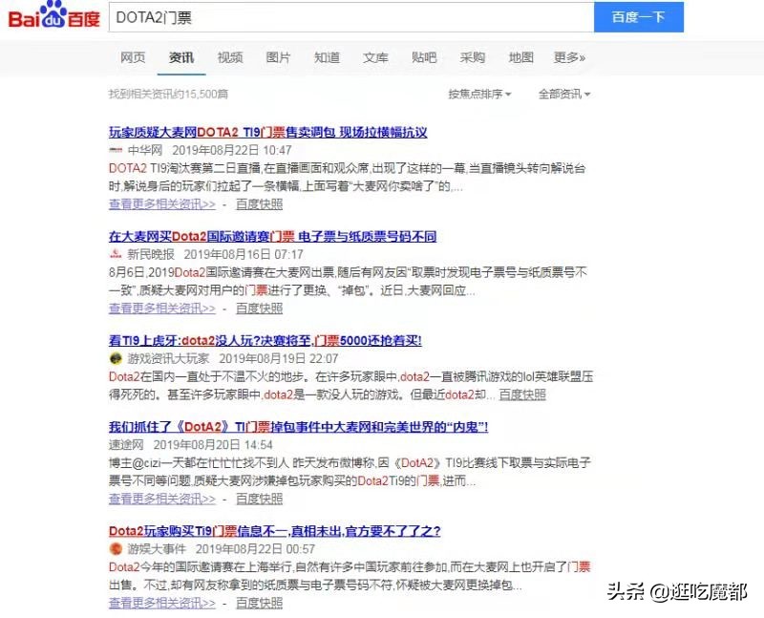Open the 采购 tab
Image resolution: width=764 pixels, height=618 pixels.
(x=473, y=57)
